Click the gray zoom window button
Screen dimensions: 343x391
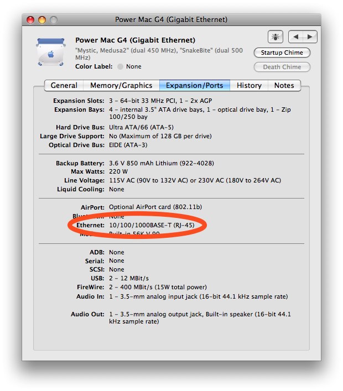pyautogui.click(x=53, y=20)
